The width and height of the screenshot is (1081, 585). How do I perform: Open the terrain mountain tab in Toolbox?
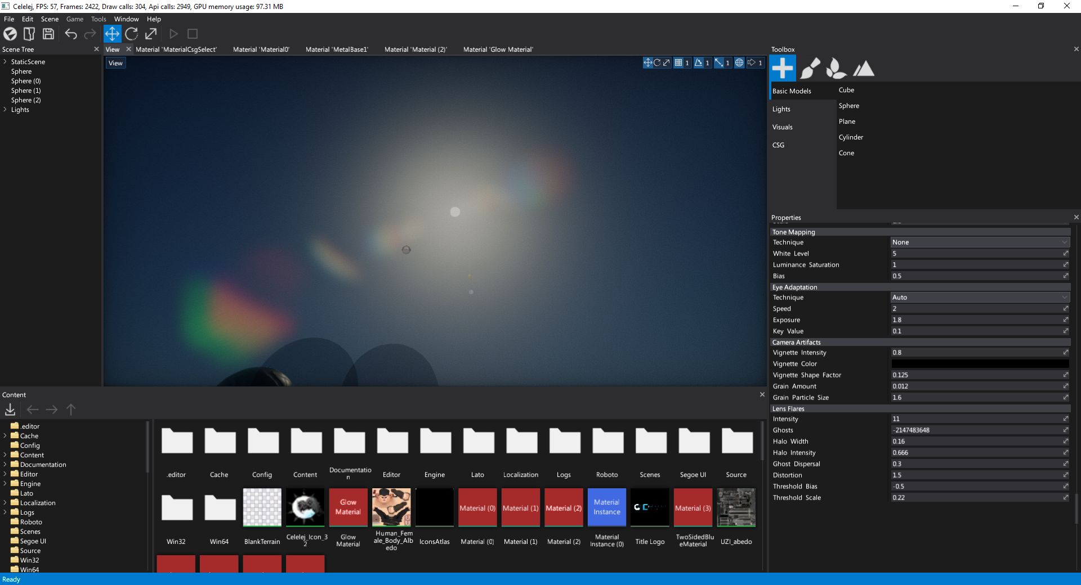coord(864,69)
